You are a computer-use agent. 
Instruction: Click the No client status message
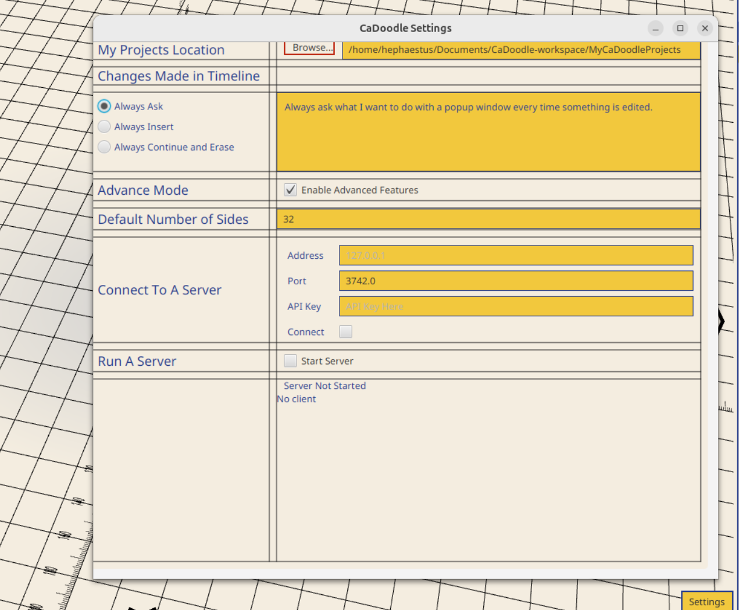click(297, 399)
